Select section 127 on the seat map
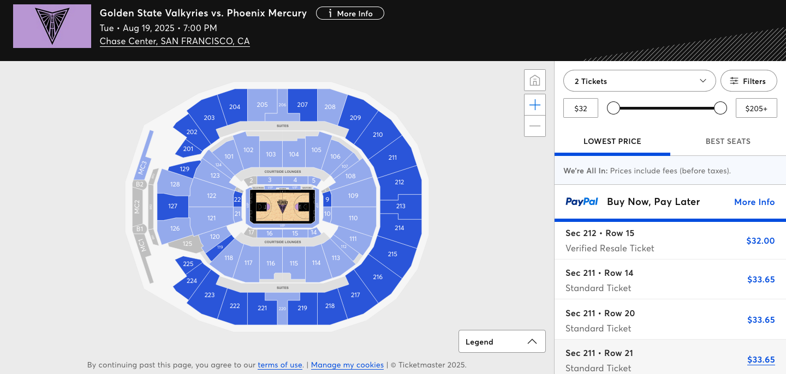 [172, 206]
